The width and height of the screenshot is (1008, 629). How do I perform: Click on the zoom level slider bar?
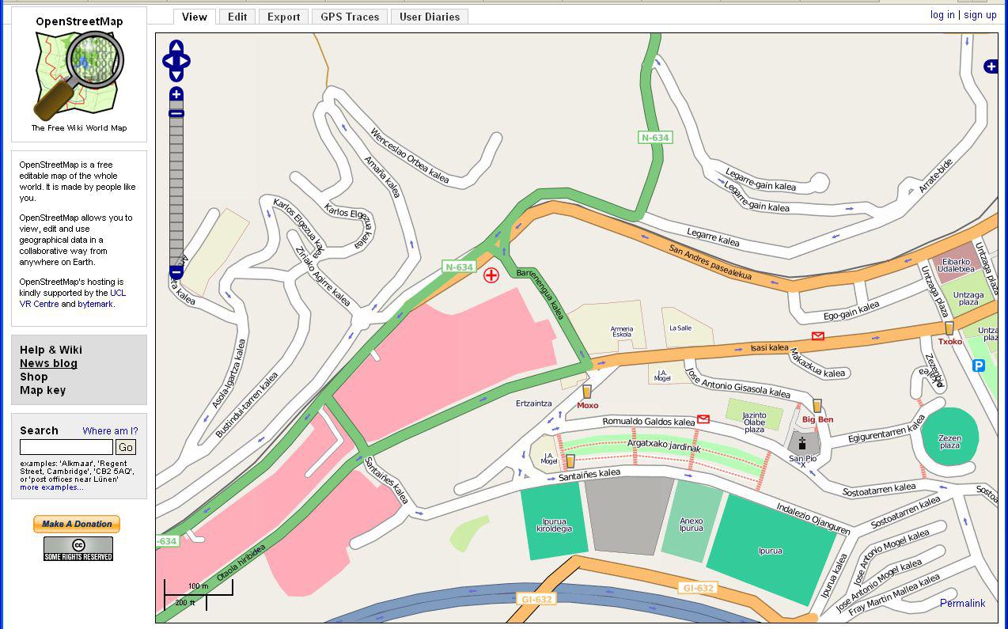point(176,184)
